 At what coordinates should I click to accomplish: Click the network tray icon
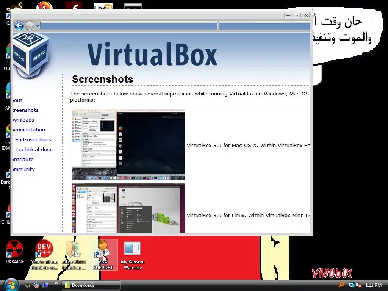pos(352,285)
